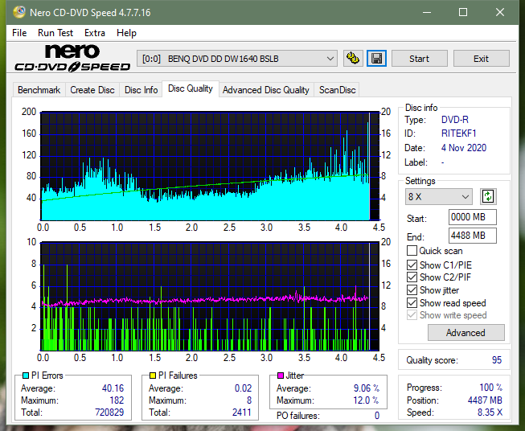Image resolution: width=525 pixels, height=431 pixels.
Task: Switch to the Benchmark tab
Action: click(x=39, y=90)
